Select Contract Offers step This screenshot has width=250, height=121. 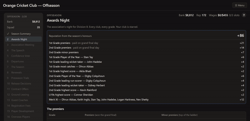(x=23, y=89)
